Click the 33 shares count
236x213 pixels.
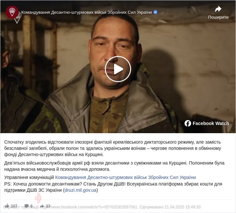[x=48, y=206]
